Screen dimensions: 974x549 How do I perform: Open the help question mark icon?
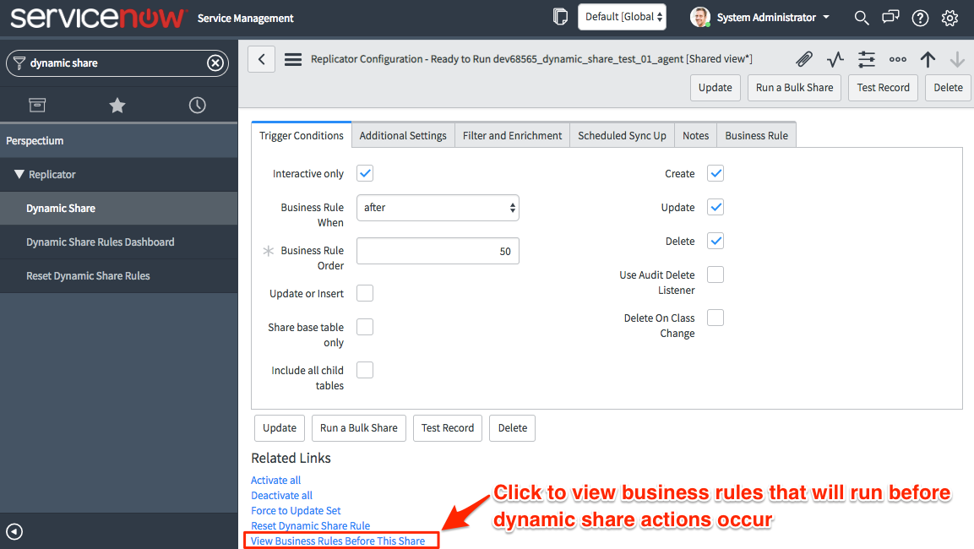coord(920,18)
